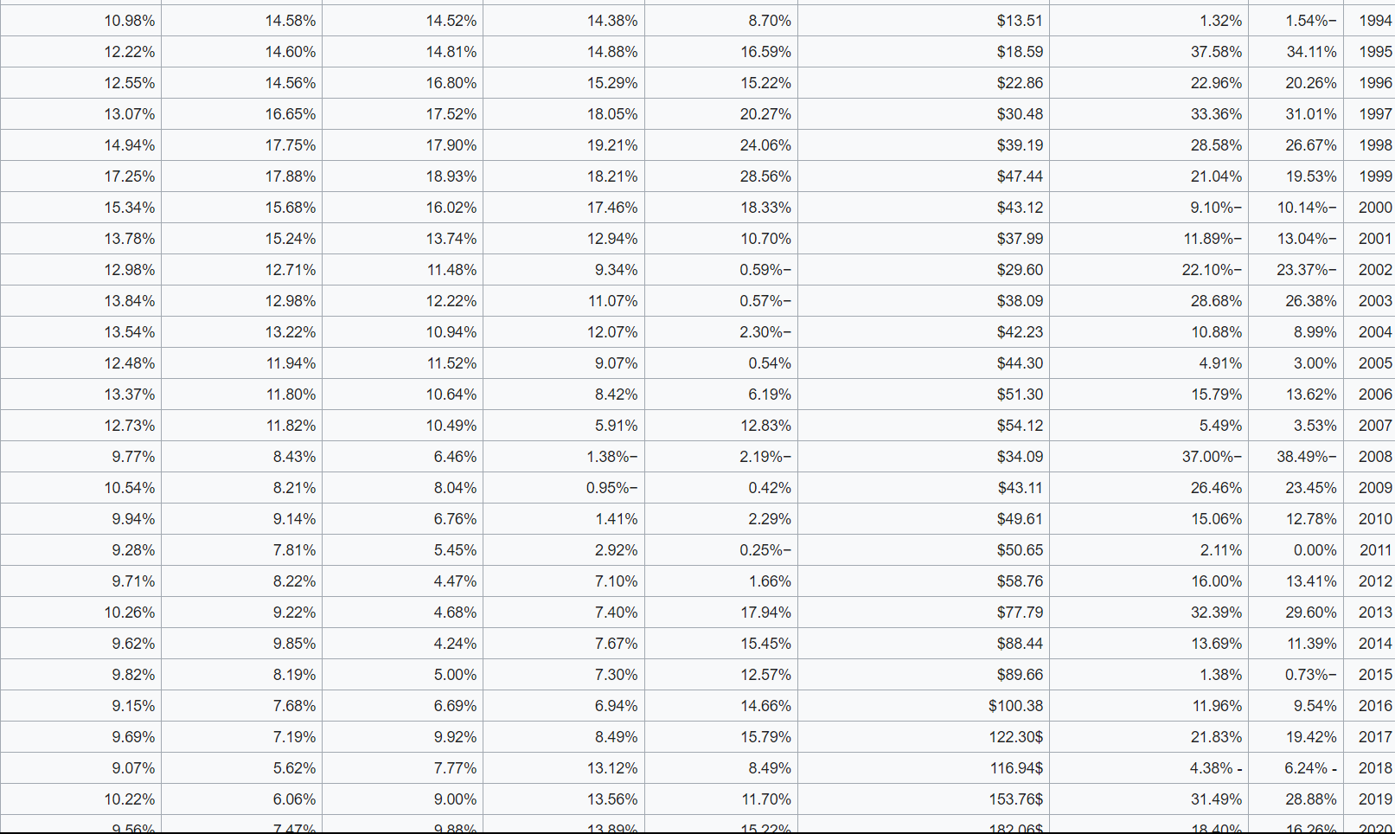The height and width of the screenshot is (834, 1395).
Task: Click 153.76$ in the 2019 row
Action: 1016,799
